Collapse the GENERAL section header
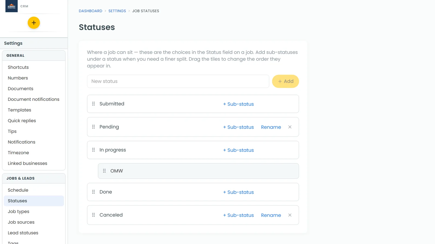This screenshot has height=244, width=435. (34, 56)
